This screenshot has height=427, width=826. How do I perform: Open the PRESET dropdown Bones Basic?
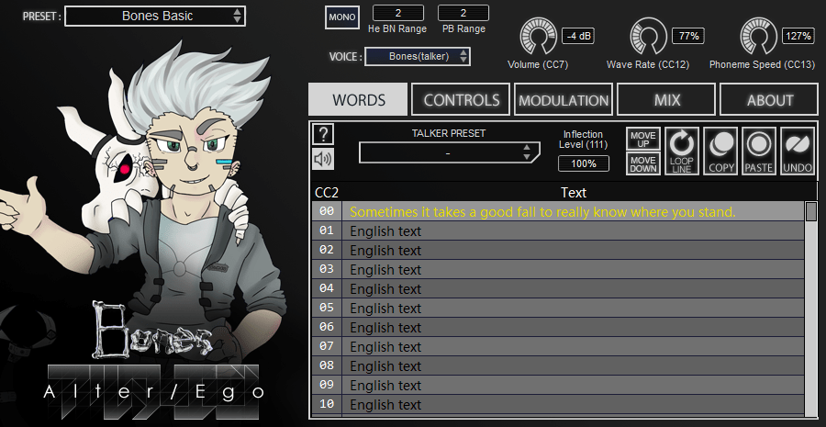tap(155, 16)
